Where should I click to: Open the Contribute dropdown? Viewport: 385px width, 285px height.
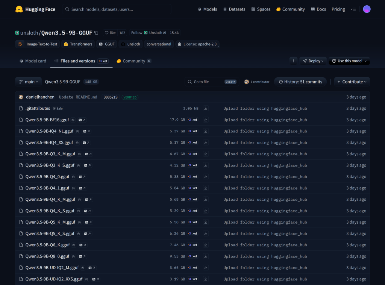coord(352,82)
